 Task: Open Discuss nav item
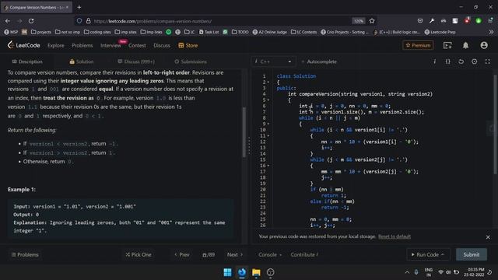click(x=162, y=45)
